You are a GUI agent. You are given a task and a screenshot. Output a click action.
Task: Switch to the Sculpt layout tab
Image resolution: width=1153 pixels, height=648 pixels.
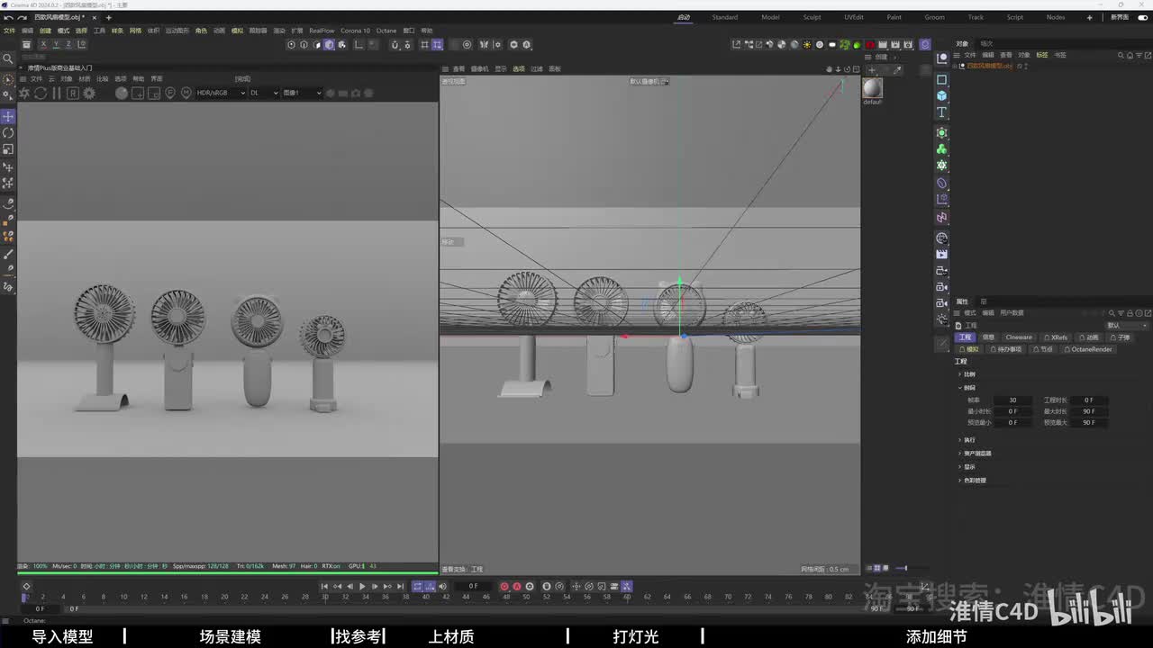[x=812, y=17]
